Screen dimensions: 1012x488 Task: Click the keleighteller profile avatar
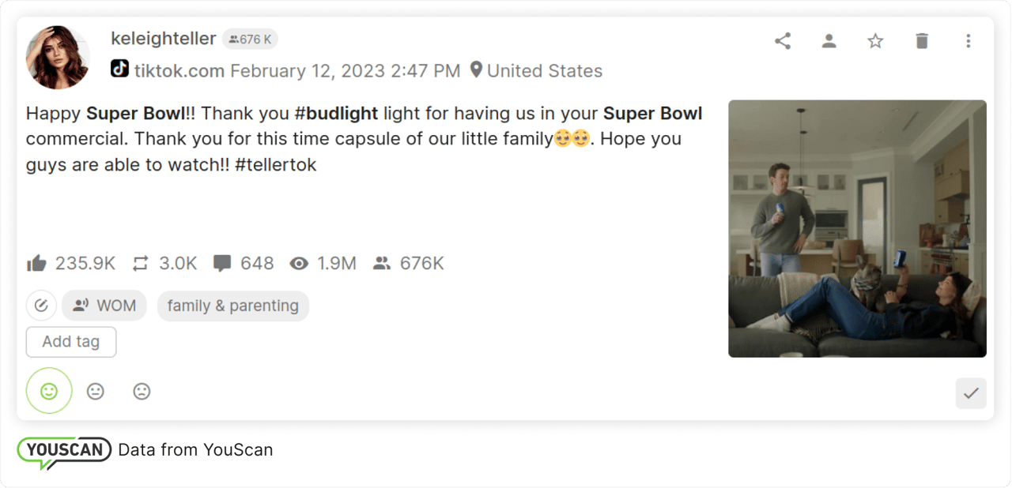58,57
